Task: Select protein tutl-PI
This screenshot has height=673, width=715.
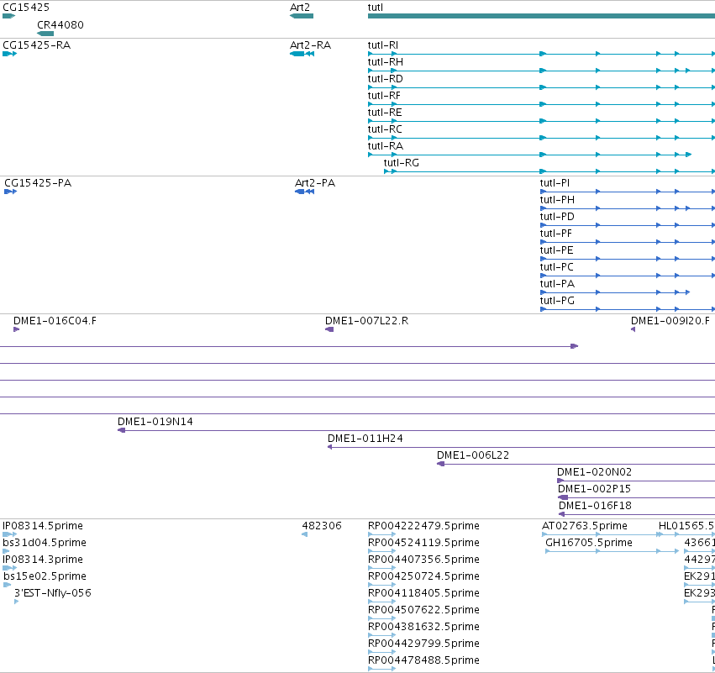Action: pos(555,183)
